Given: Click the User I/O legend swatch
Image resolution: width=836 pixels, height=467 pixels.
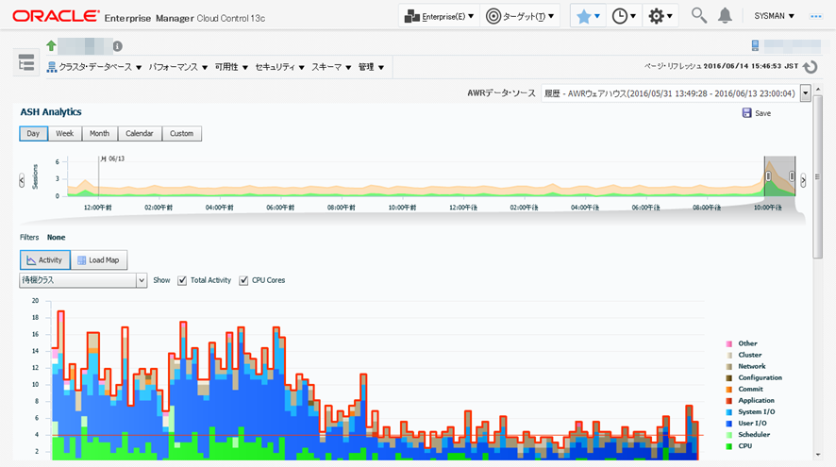Looking at the screenshot, I should [728, 424].
